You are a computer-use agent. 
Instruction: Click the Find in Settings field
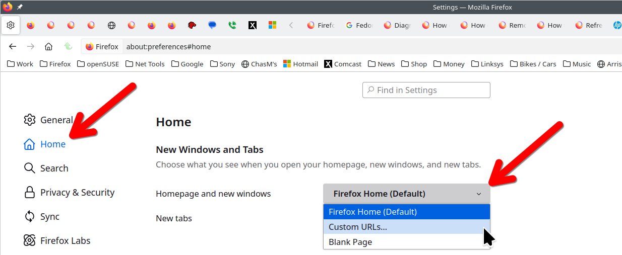(426, 90)
